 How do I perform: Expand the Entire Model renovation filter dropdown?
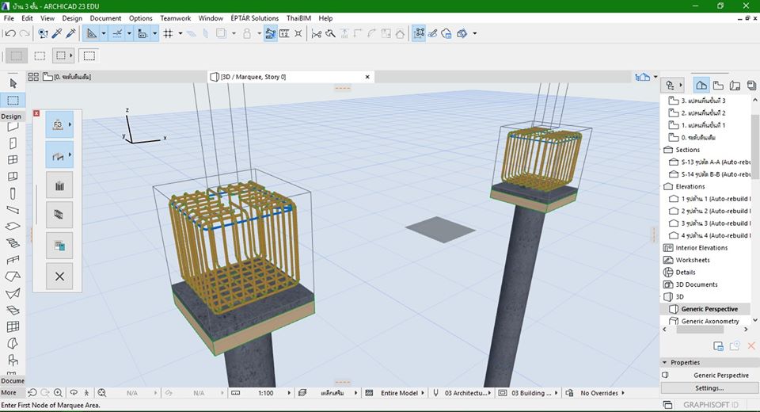400,393
